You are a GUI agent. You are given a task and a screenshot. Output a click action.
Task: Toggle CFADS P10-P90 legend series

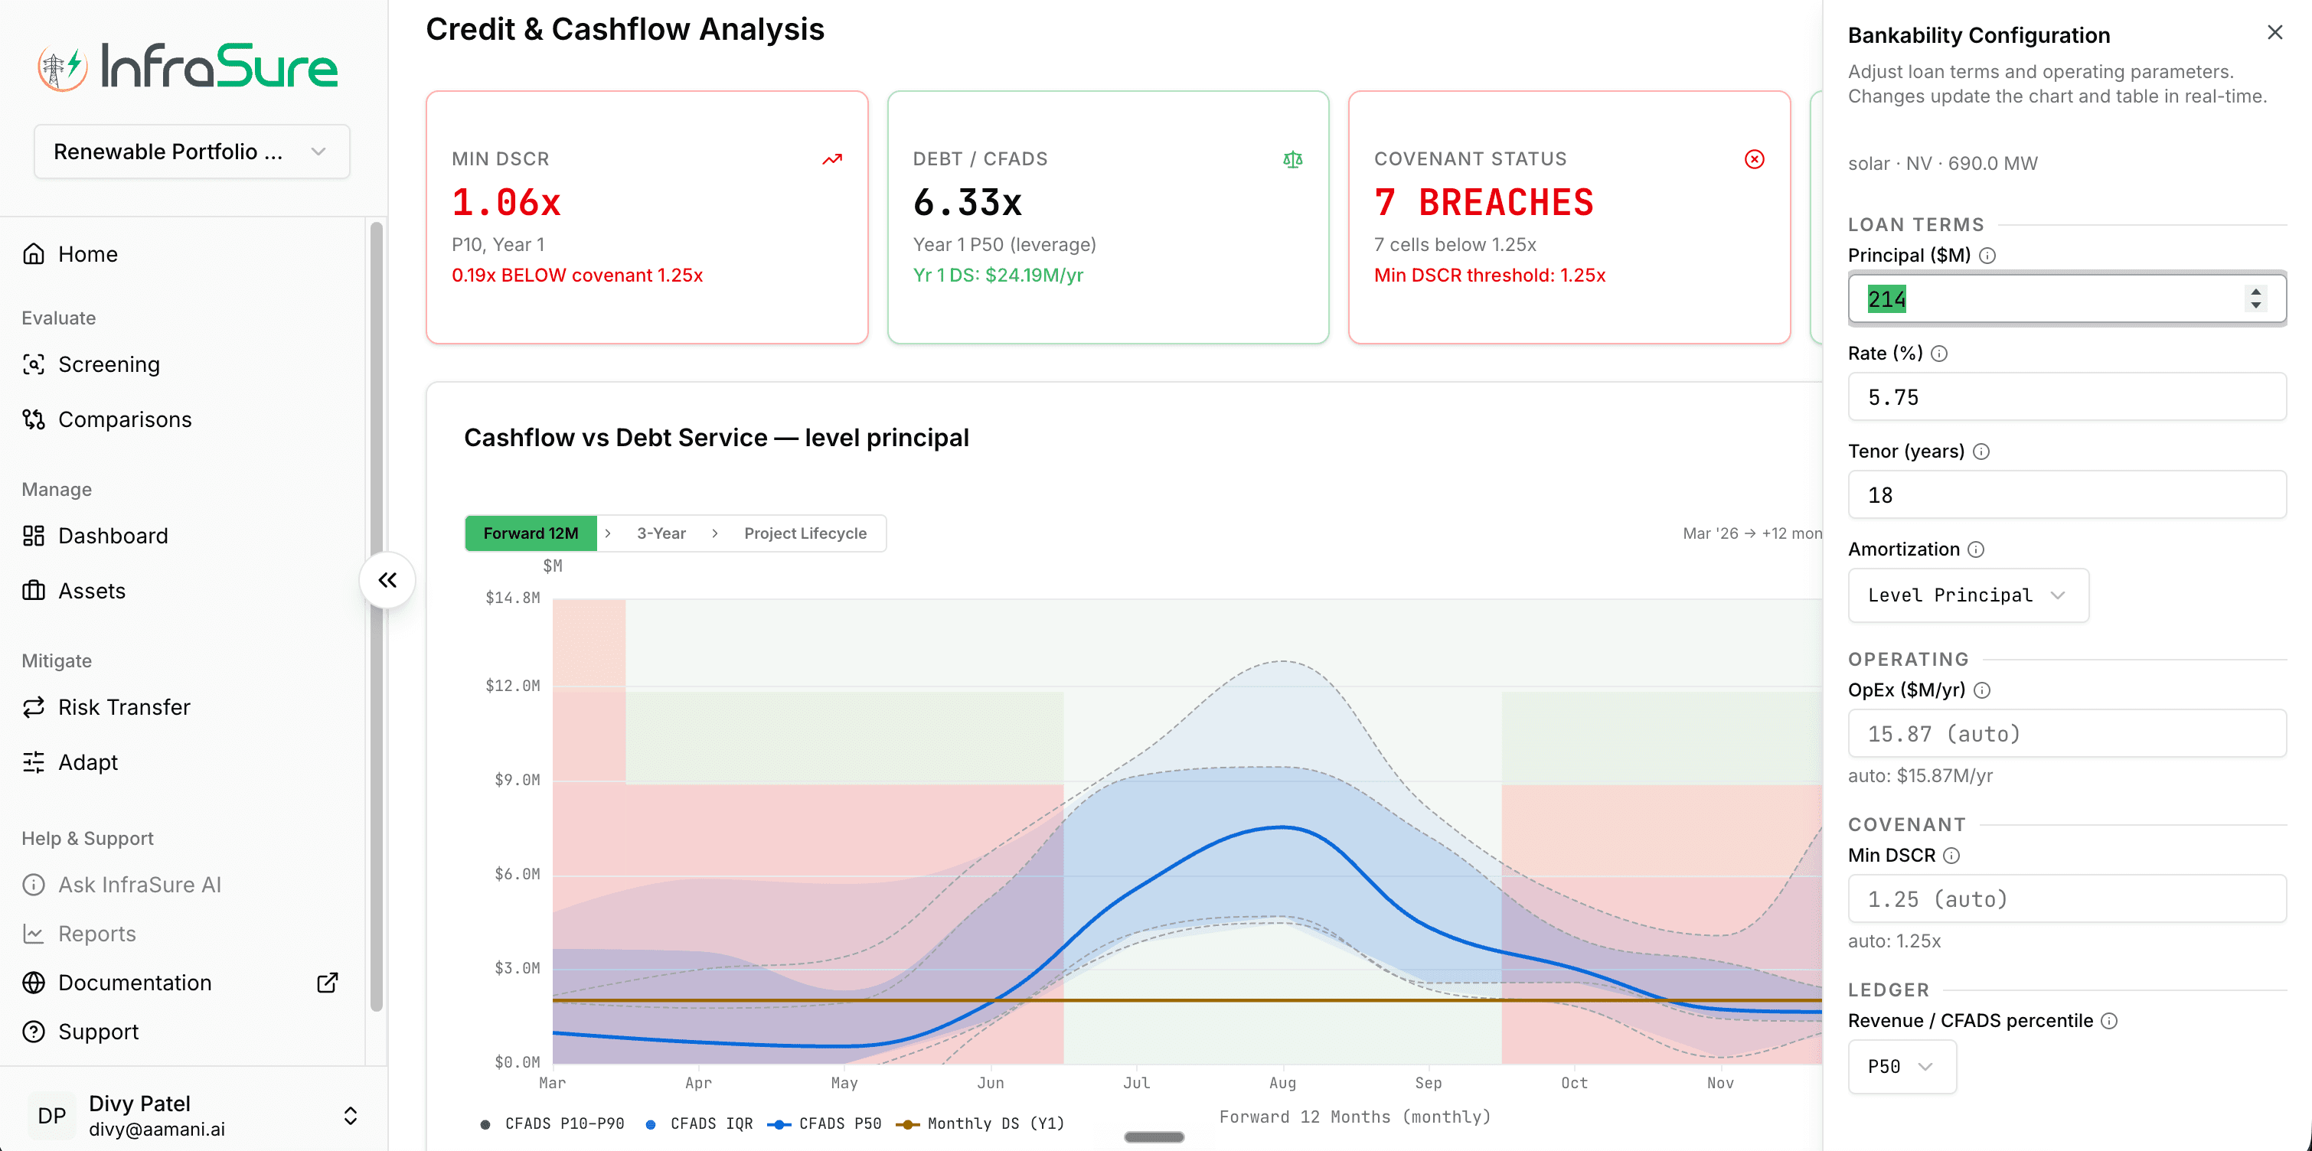(553, 1123)
